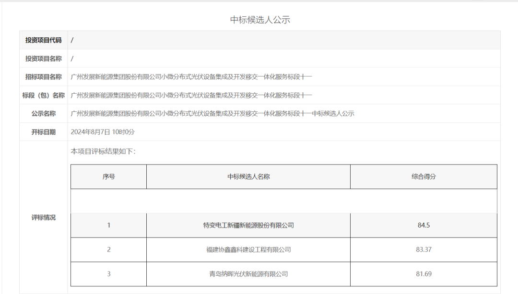
Task: Select the 开标日期 label
Action: click(x=43, y=132)
